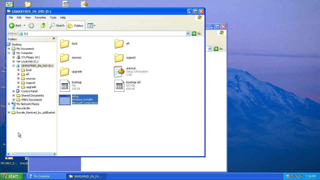Screen dimensions: 320x180
Task: Click the setup Windows Installer icon
Action: 65,100
